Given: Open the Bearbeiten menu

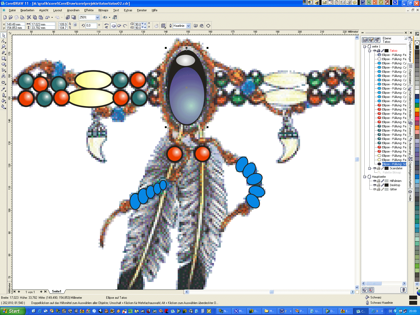Looking at the screenshot, I should click(27, 10).
